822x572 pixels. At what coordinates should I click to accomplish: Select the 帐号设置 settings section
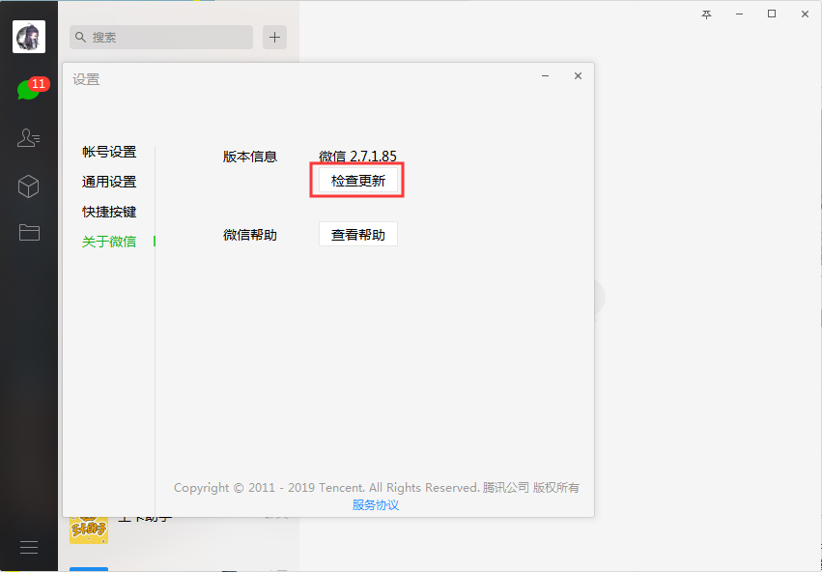[x=109, y=152]
